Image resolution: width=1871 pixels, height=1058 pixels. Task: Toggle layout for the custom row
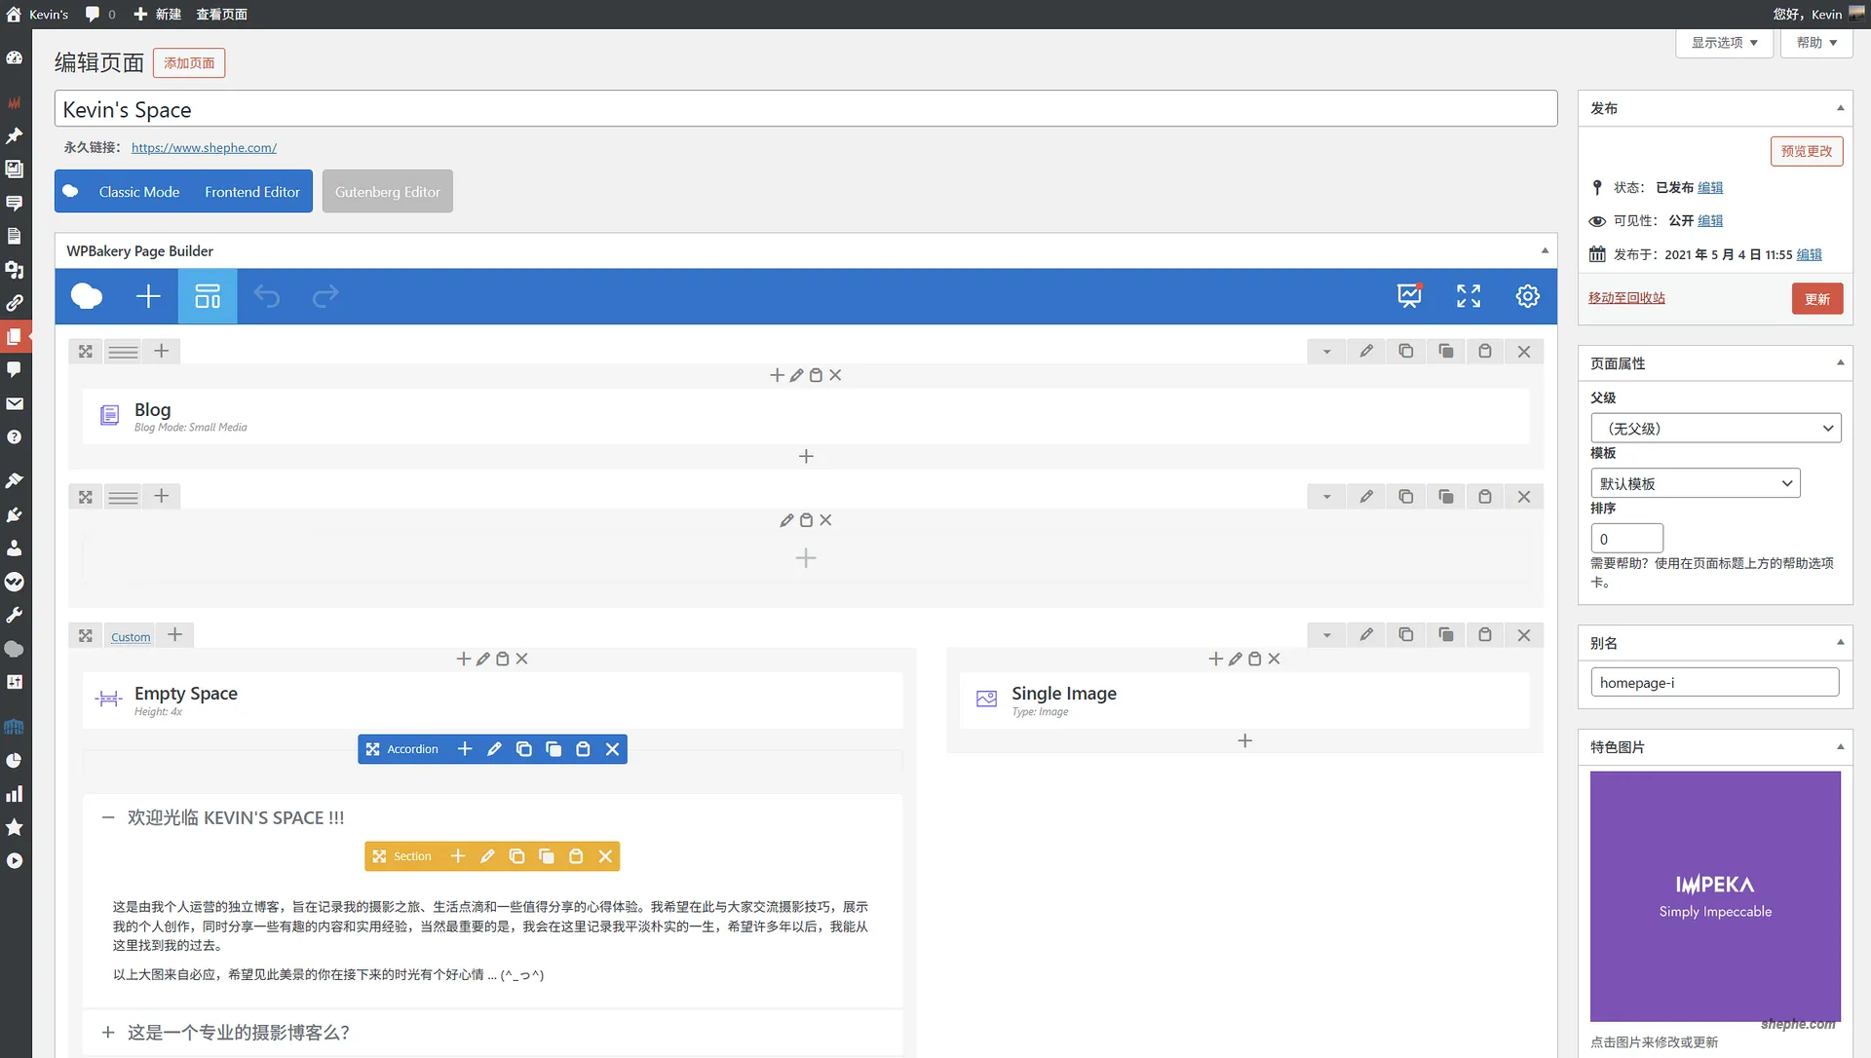tap(131, 635)
